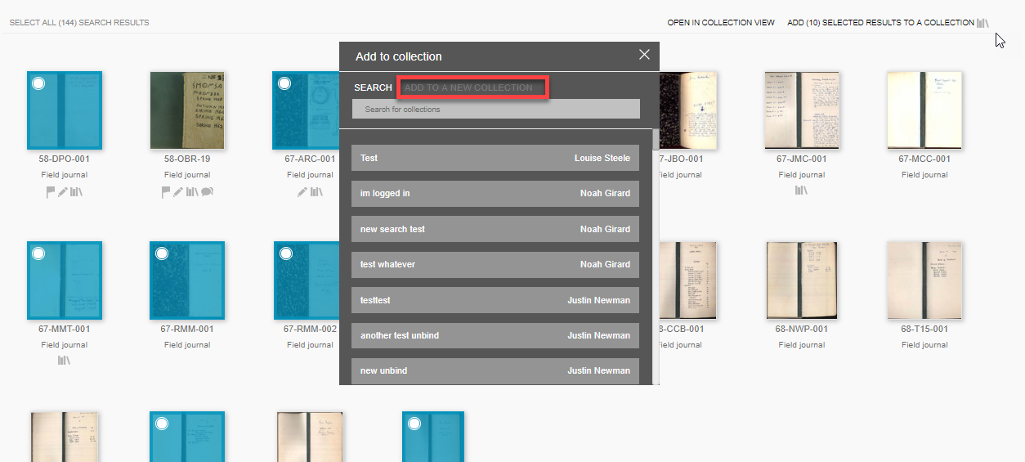The width and height of the screenshot is (1025, 462).
Task: Choose the 'new search test' collection
Action: click(x=495, y=229)
